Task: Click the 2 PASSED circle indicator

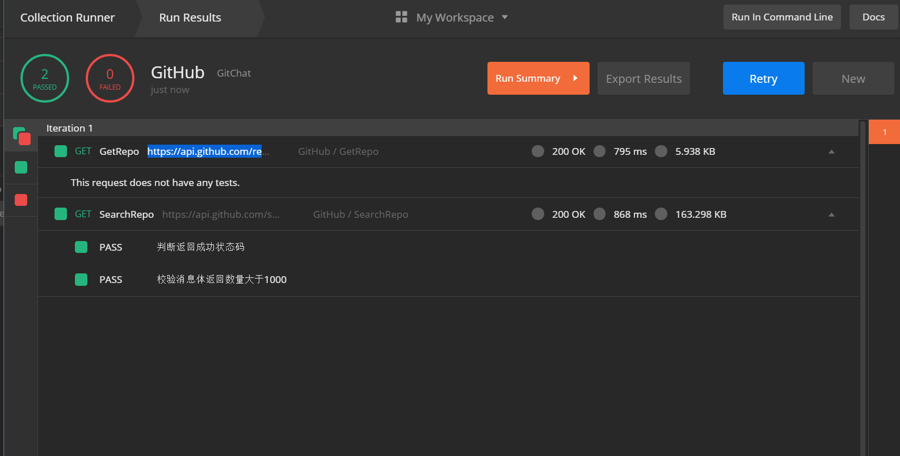Action: (x=45, y=78)
